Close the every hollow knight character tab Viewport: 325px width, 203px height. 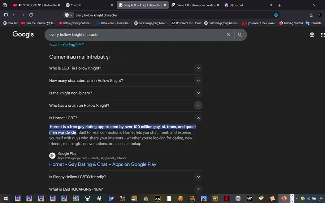point(165,5)
